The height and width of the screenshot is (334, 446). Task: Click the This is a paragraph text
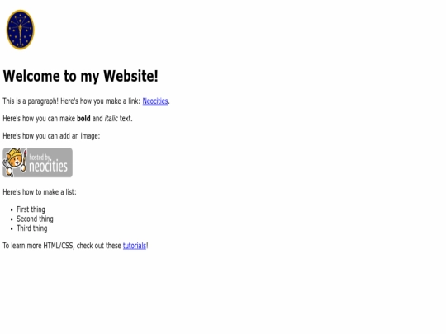31,101
